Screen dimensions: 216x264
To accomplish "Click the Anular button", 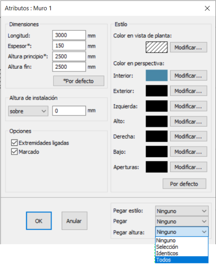I will pos(74,221).
